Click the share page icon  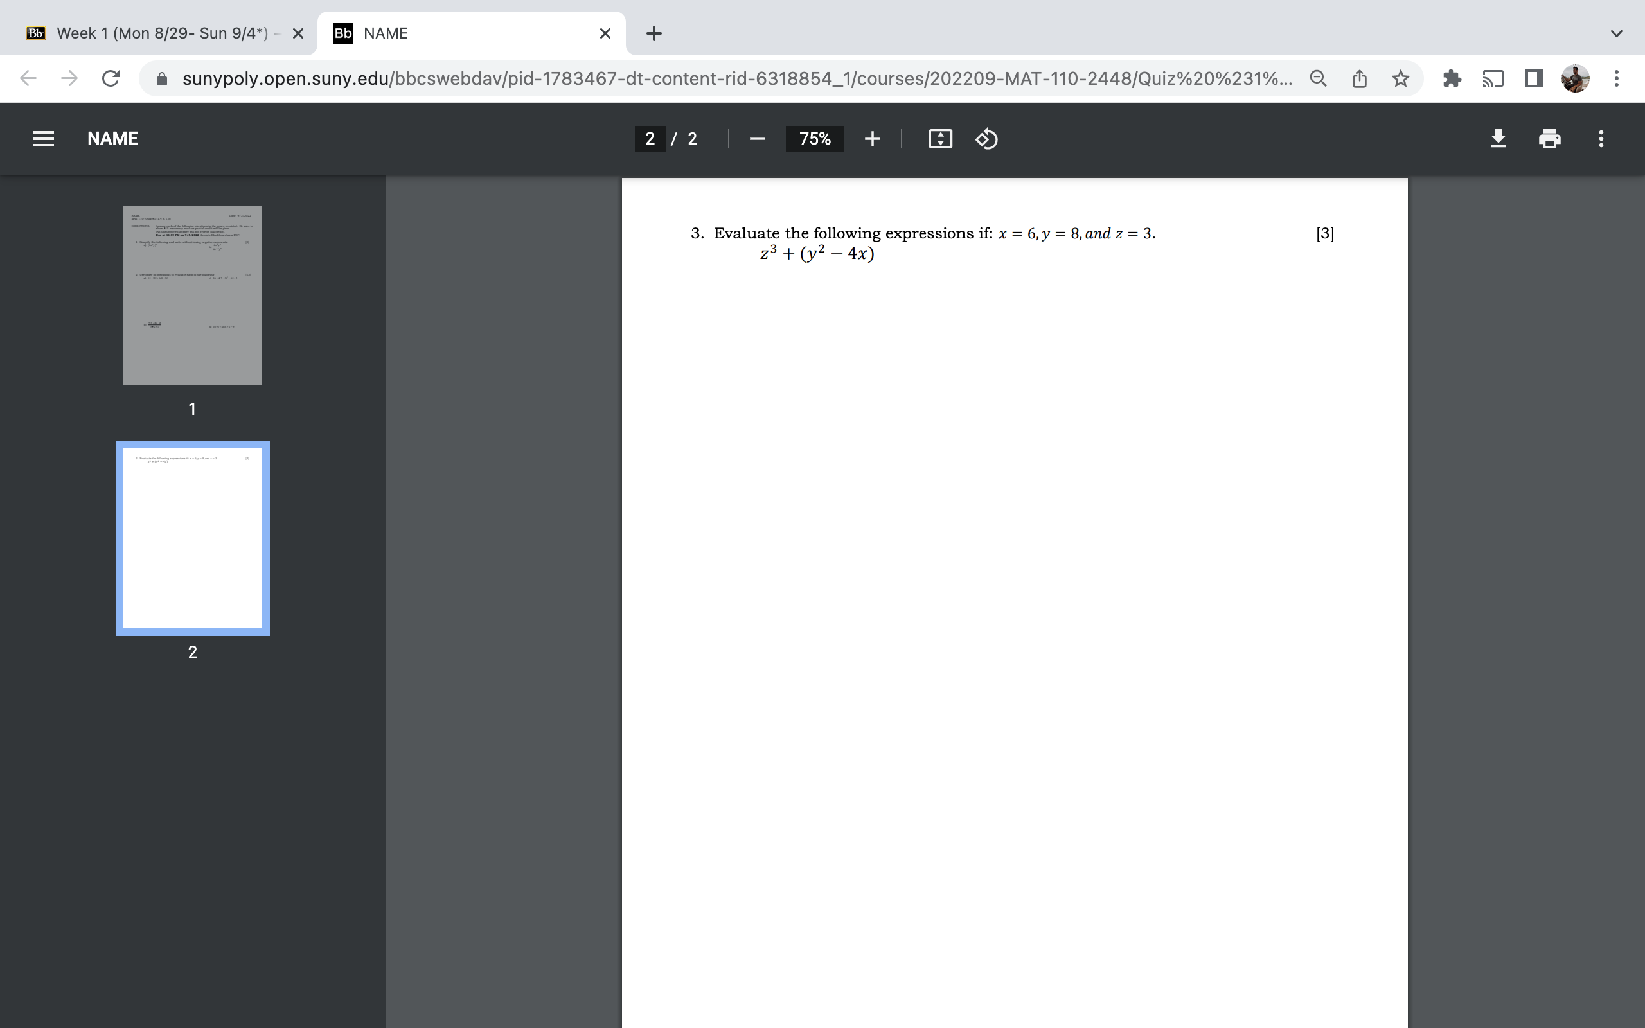click(1359, 79)
